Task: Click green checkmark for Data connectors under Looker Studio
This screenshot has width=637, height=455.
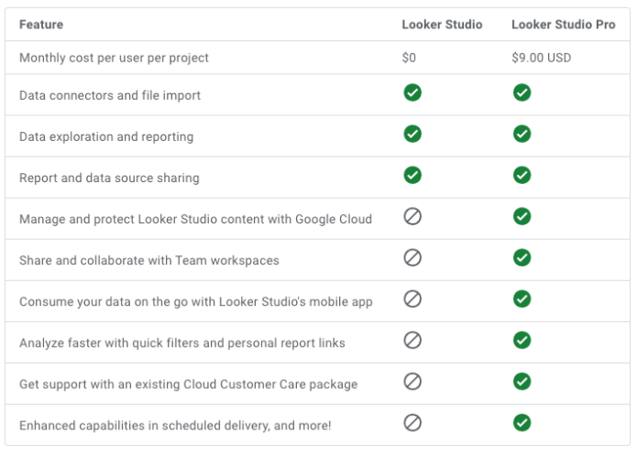Action: [412, 92]
